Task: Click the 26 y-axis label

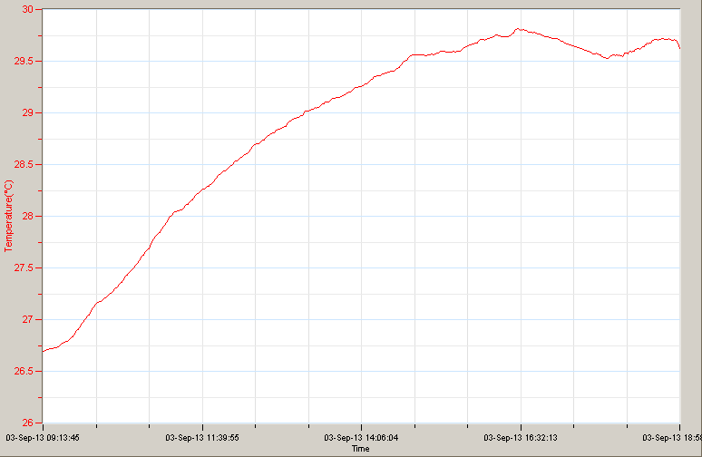Action: tap(28, 423)
